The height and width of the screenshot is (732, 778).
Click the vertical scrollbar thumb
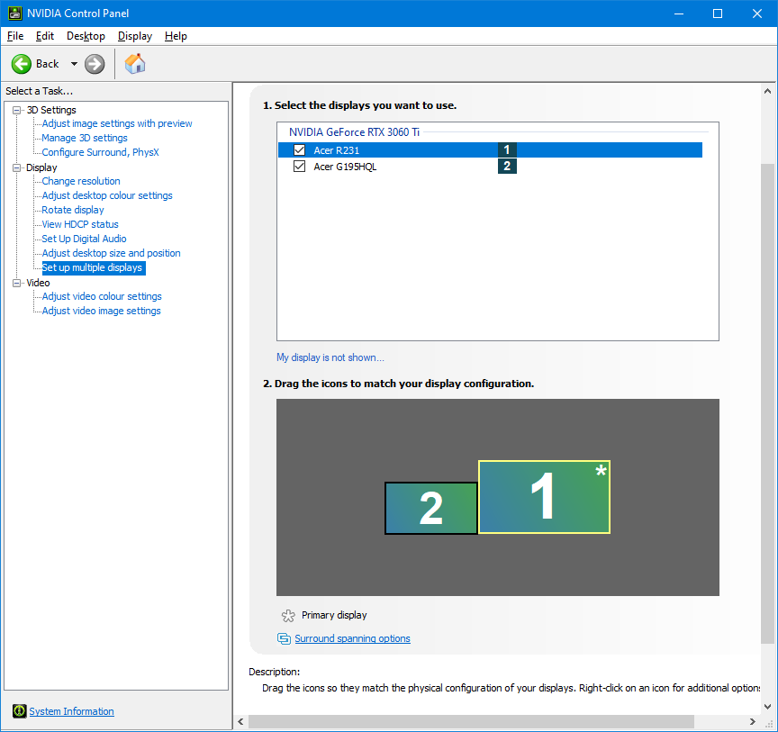[x=767, y=404]
